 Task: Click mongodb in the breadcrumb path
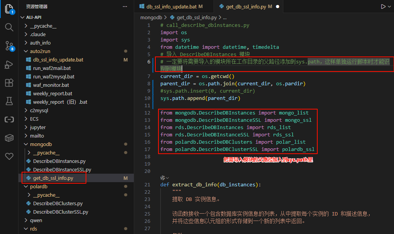[152, 17]
